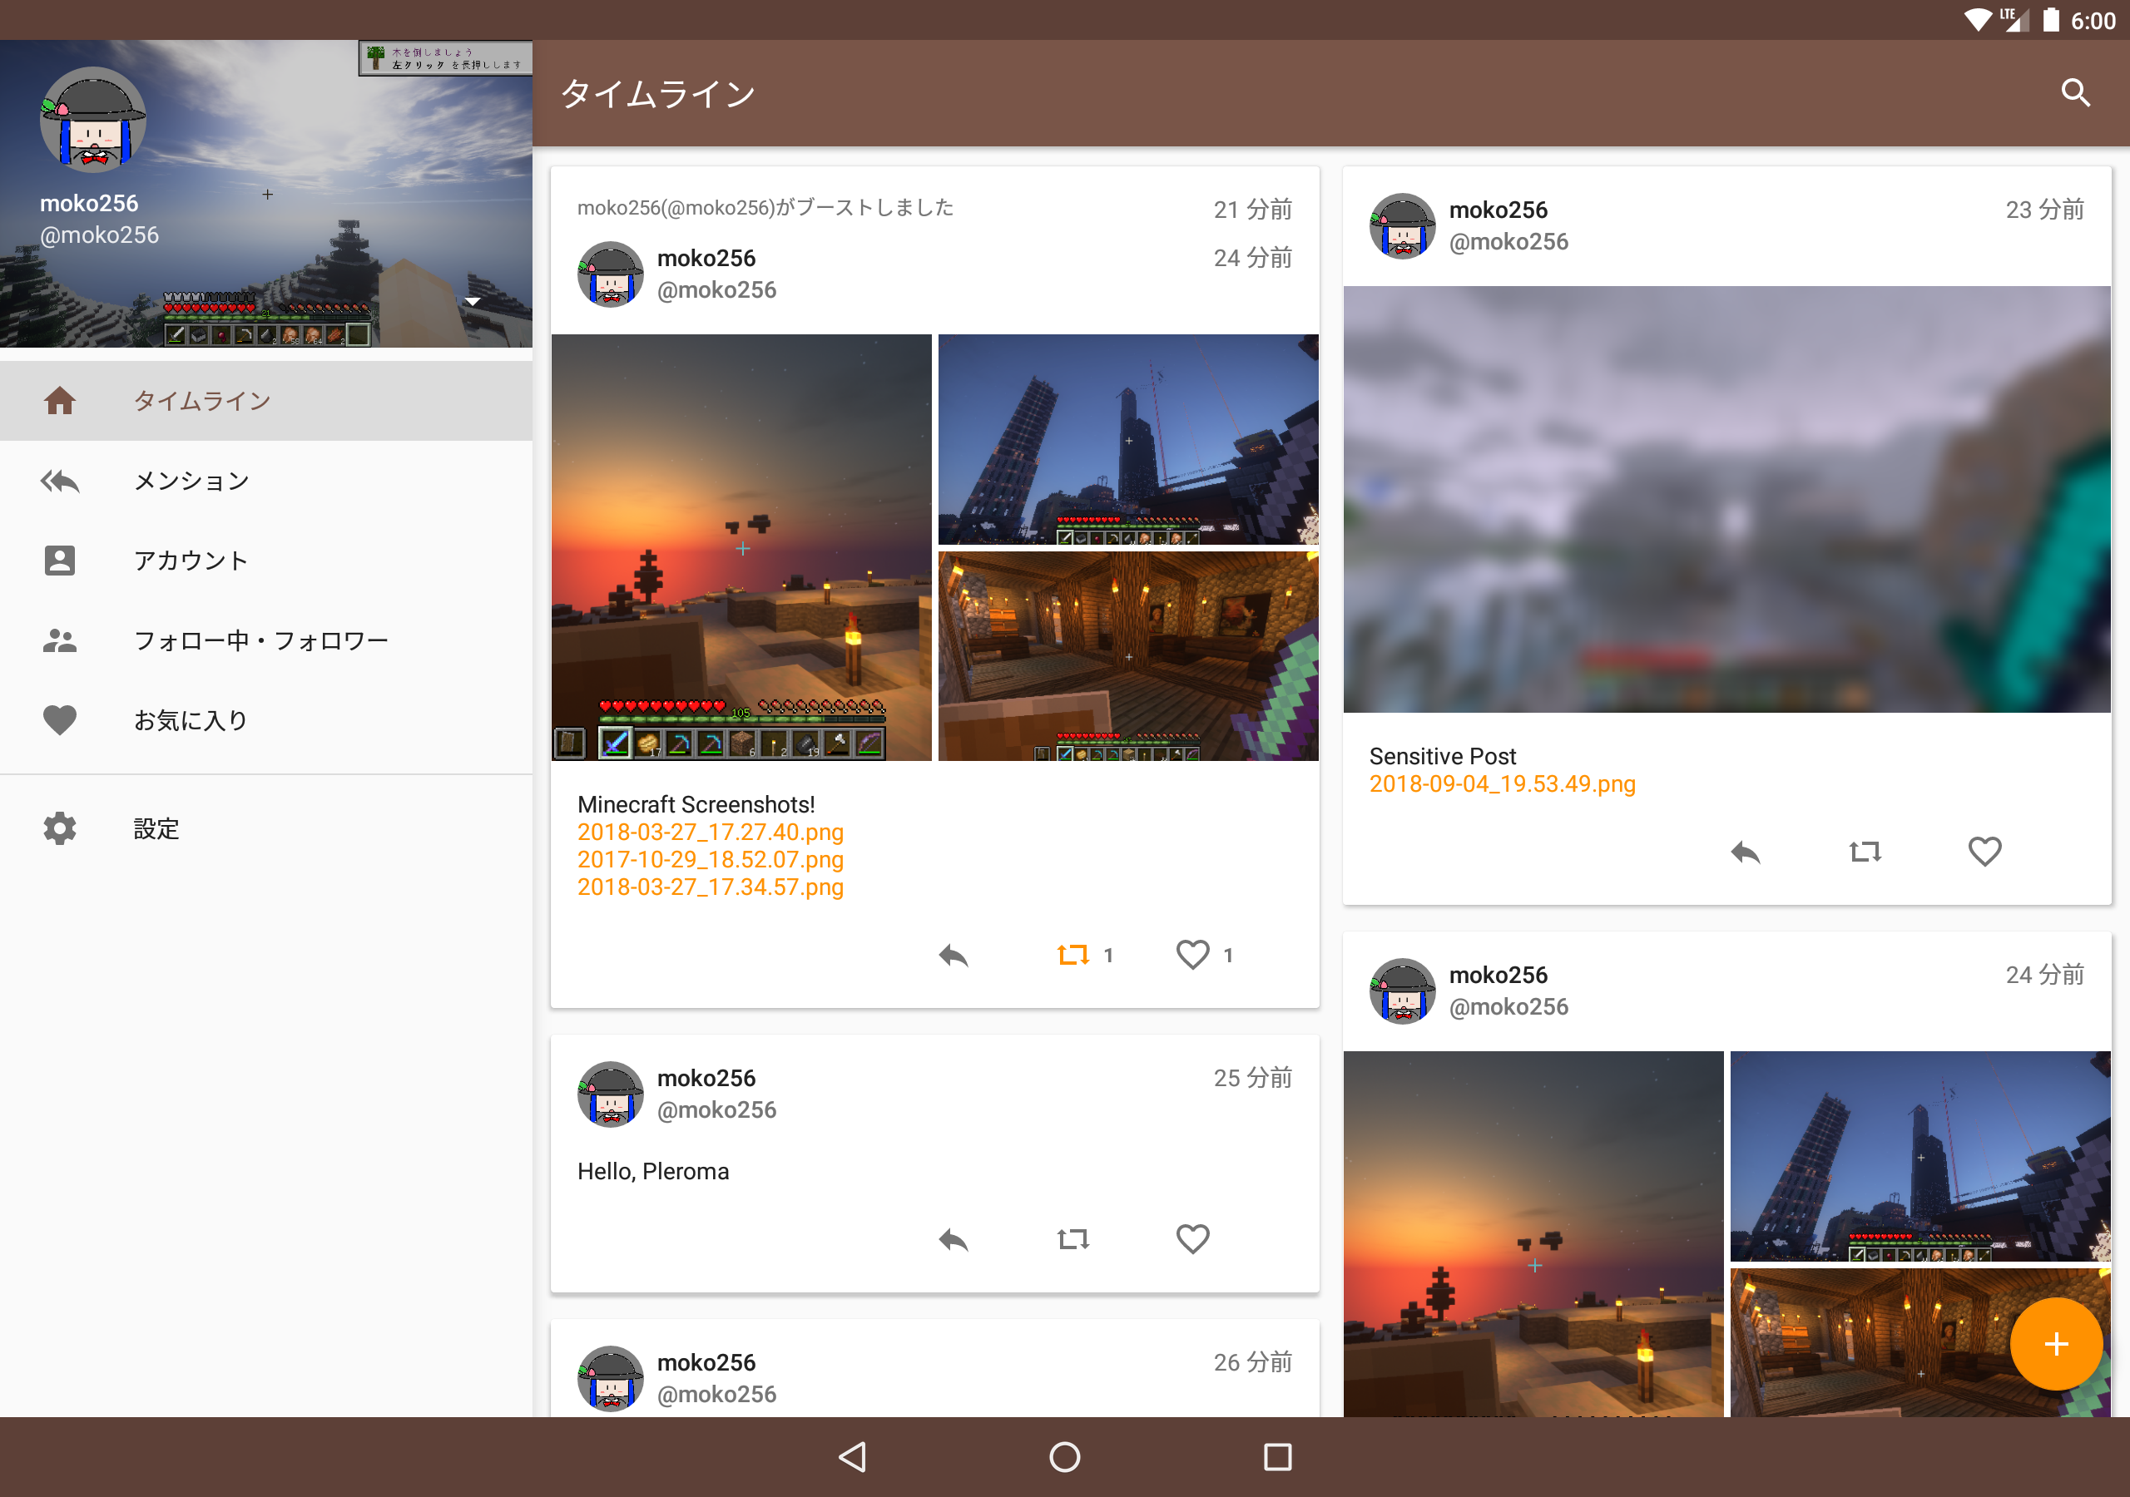The height and width of the screenshot is (1497, 2130).
Task: Undo boost on Minecraft Screenshots post
Action: [x=1072, y=956]
